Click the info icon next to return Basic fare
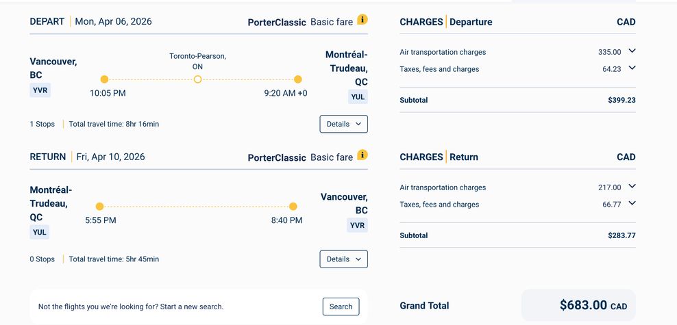 tap(362, 155)
